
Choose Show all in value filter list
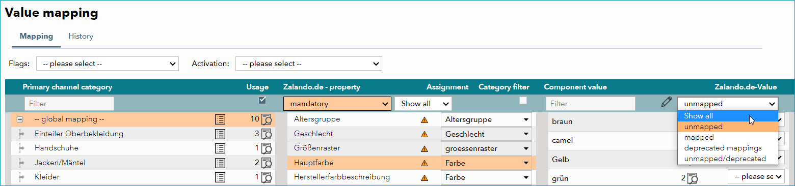pos(728,116)
